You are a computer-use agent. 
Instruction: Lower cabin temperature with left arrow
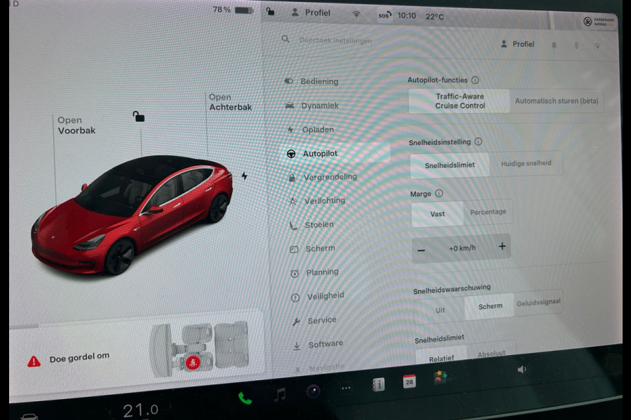(x=110, y=412)
